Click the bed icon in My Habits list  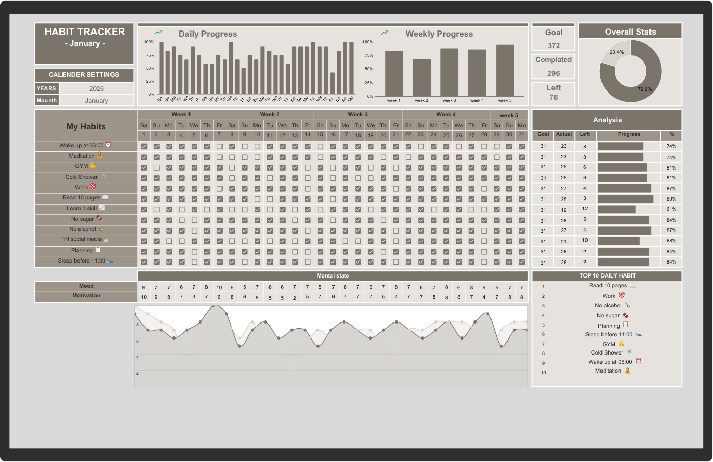110,261
